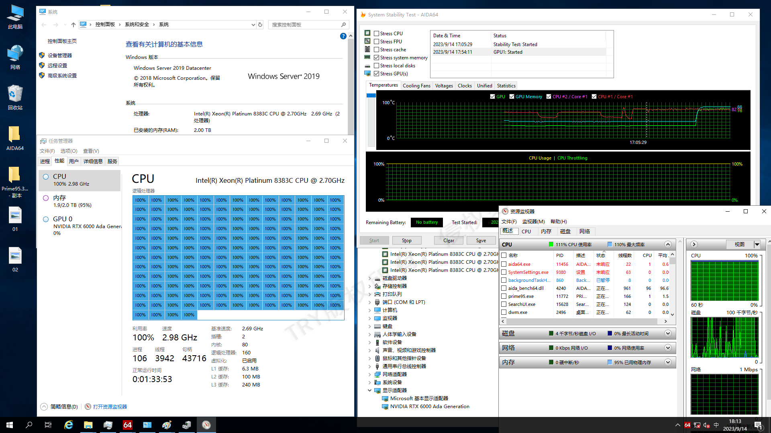Click AIDA64 icon in taskbar
This screenshot has height=433, width=771.
[x=128, y=425]
